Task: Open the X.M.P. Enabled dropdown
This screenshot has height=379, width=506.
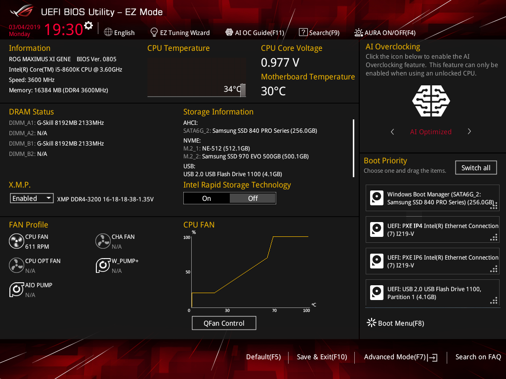Action: [32, 198]
